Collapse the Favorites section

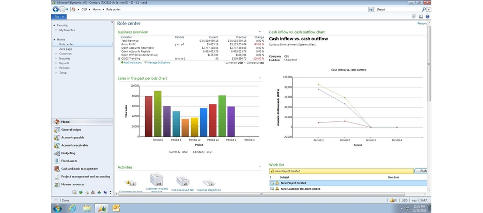[x=54, y=26]
